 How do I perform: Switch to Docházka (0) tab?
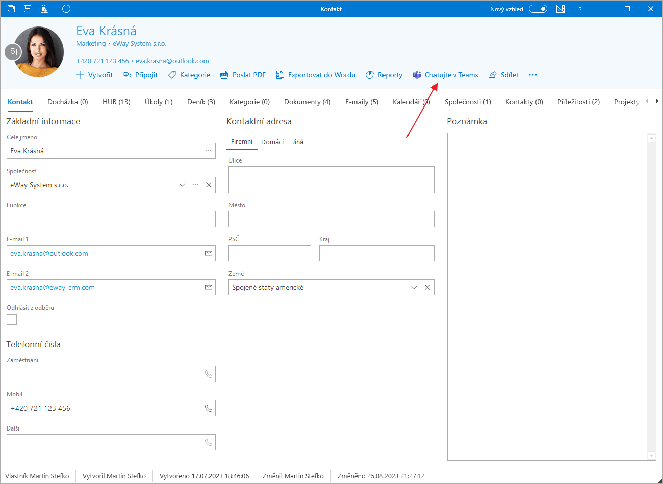[68, 102]
